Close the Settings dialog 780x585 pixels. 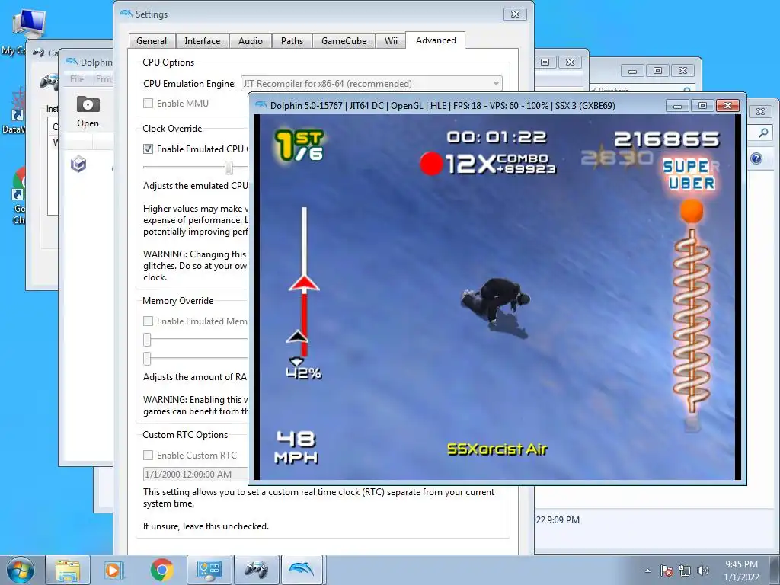pyautogui.click(x=516, y=14)
